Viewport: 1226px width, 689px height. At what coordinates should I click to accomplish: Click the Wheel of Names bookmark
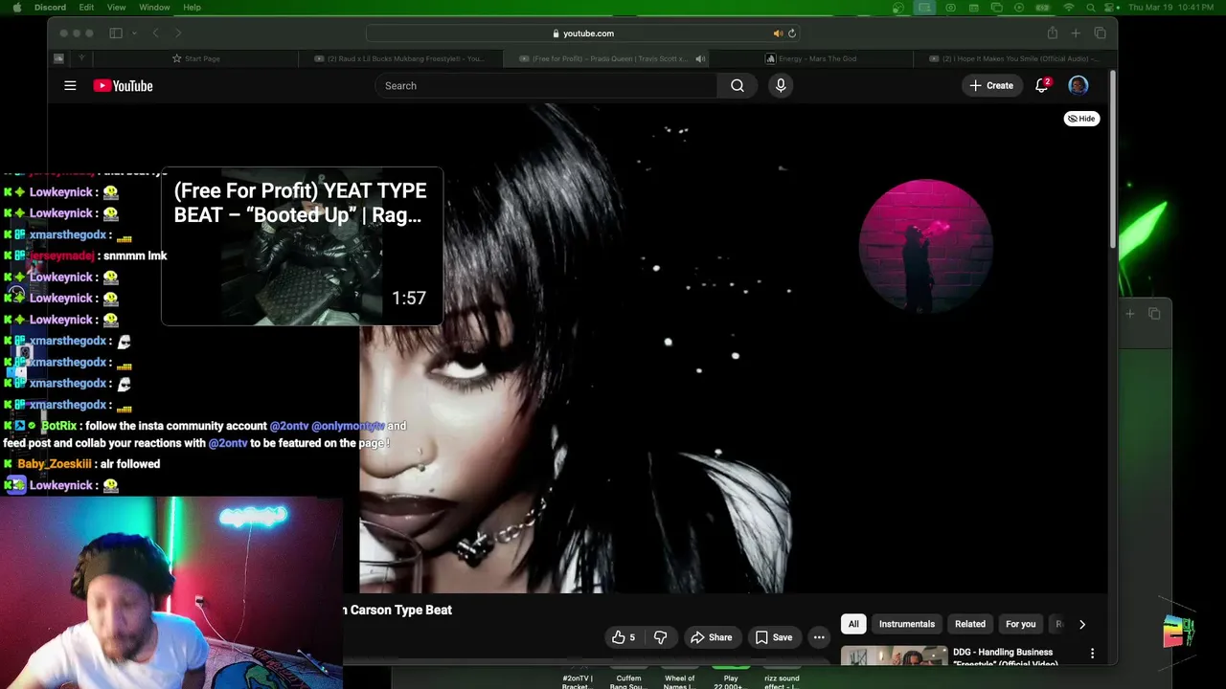coord(679,678)
